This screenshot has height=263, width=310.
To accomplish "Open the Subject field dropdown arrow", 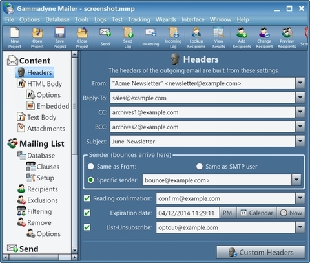I will click(300, 142).
